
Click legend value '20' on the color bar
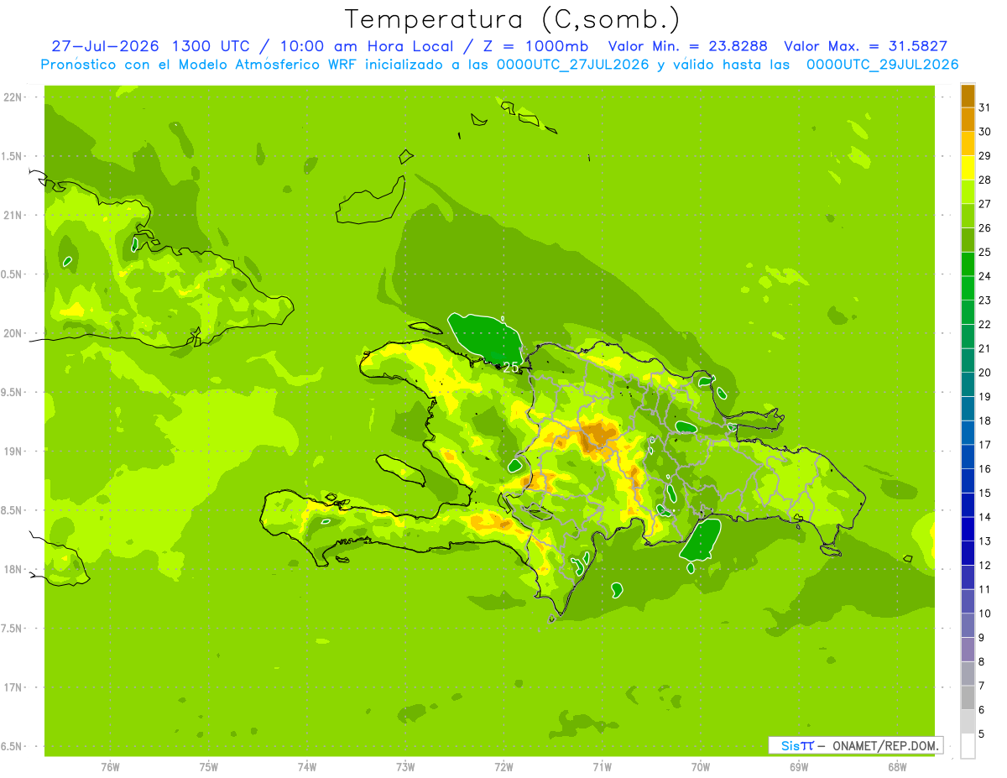984,373
